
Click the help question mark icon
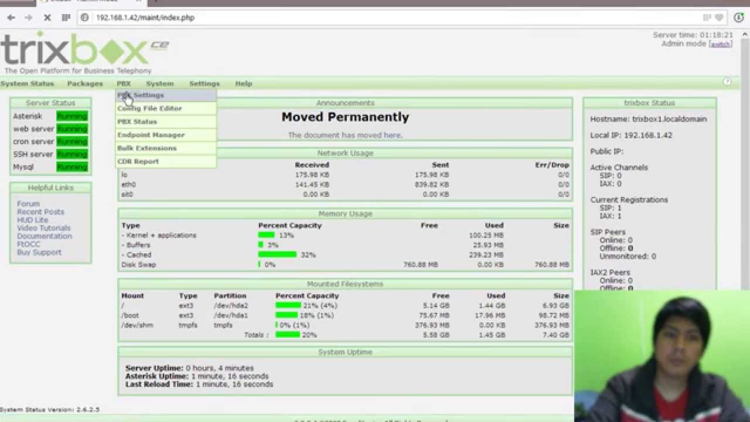pos(727,82)
